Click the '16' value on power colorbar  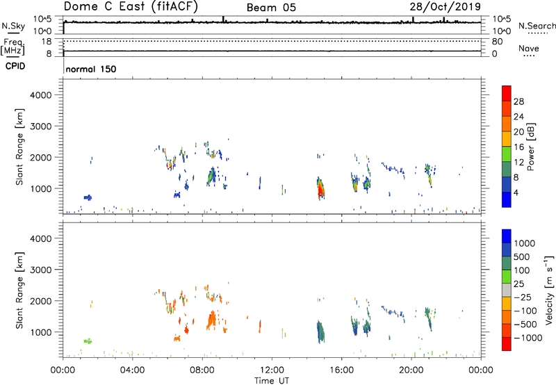[518, 147]
